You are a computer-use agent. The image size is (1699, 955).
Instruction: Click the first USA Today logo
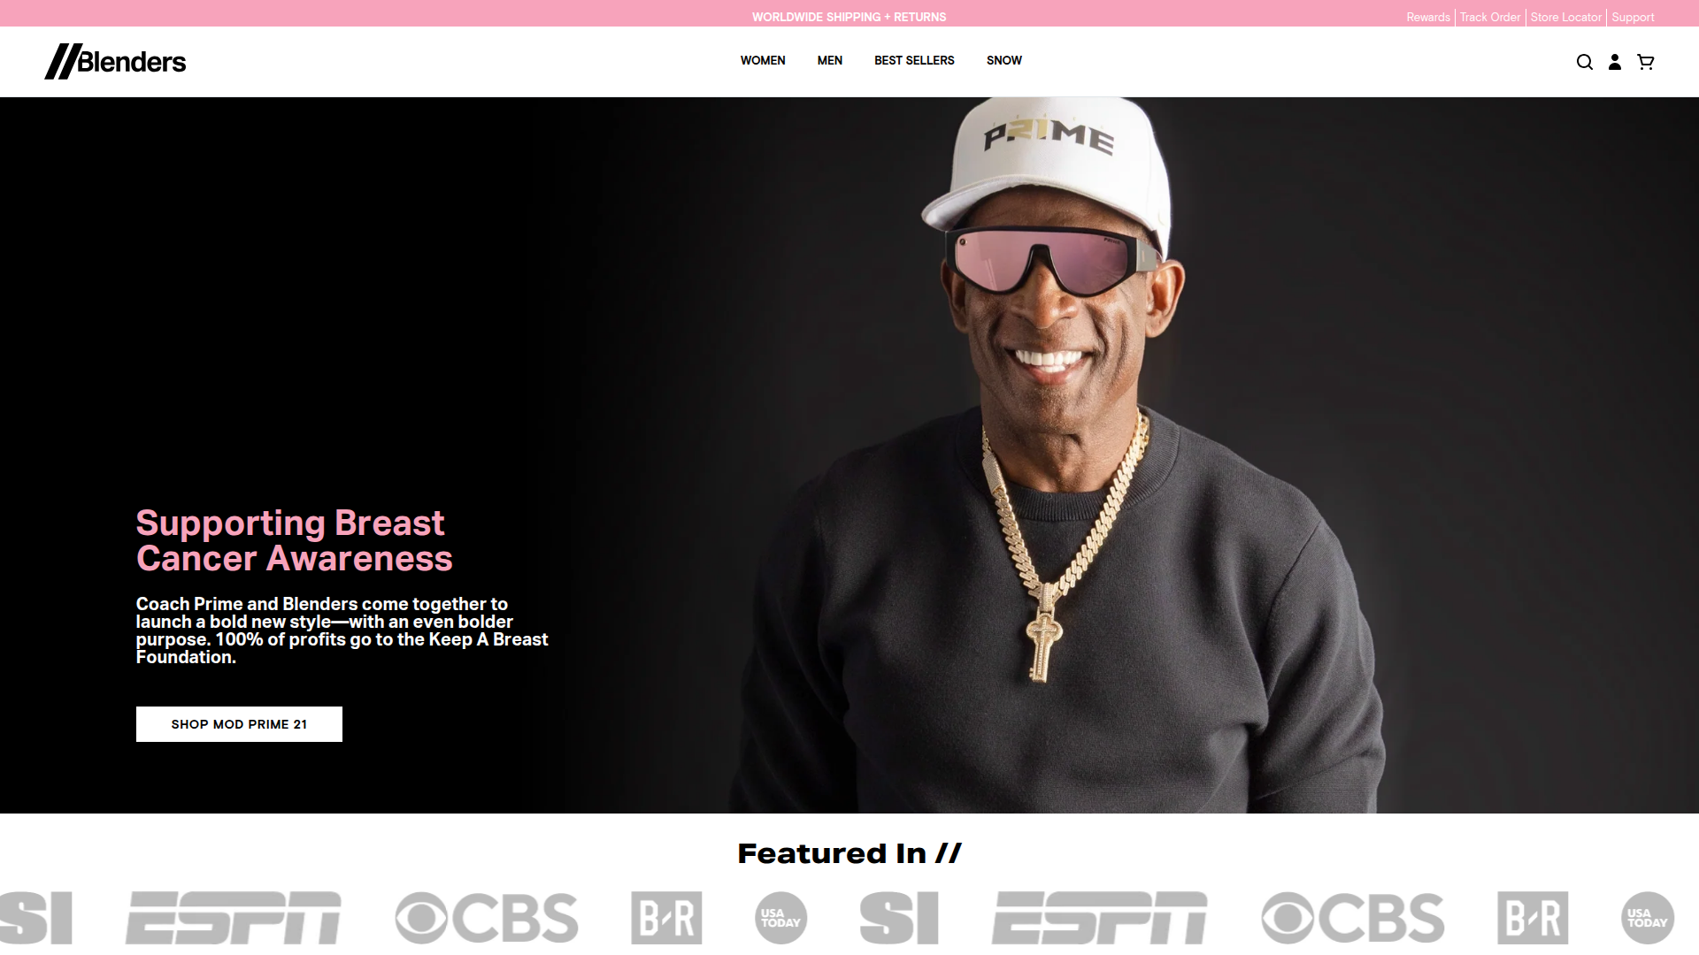click(780, 918)
